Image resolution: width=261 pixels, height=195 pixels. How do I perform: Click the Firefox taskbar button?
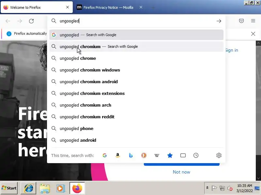click(77, 188)
